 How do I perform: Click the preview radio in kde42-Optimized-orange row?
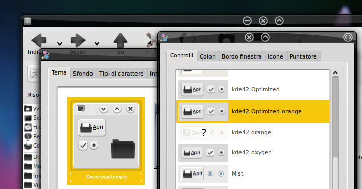(222, 112)
